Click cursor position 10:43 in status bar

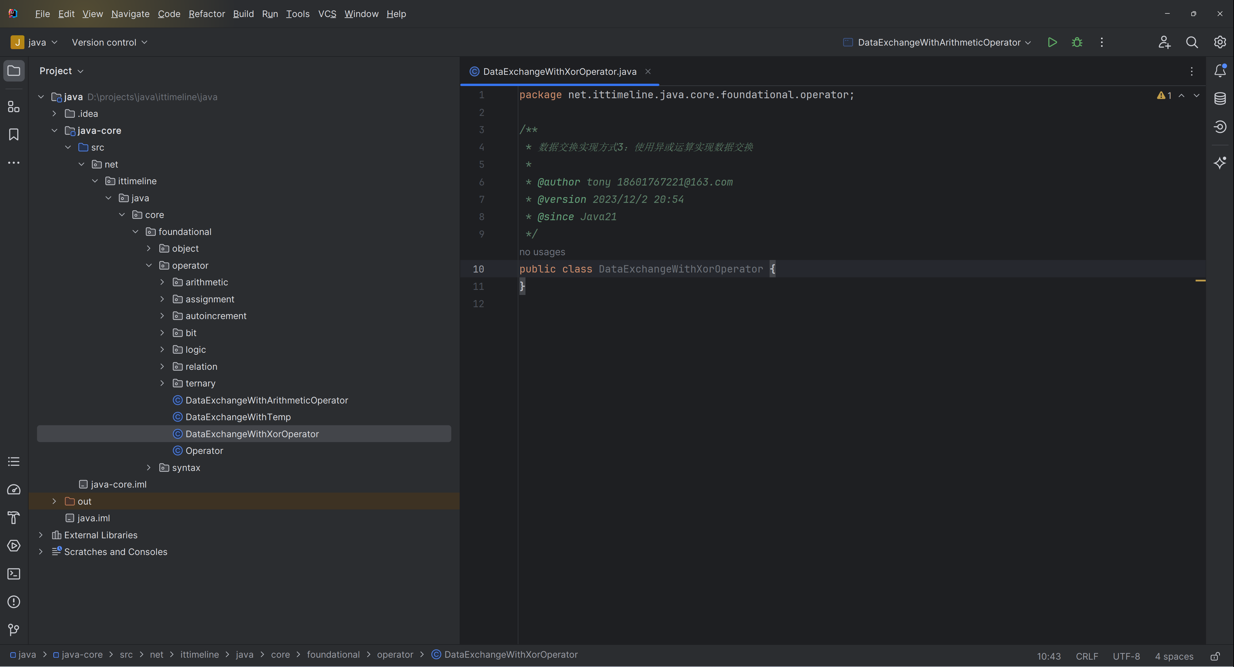pos(1049,656)
